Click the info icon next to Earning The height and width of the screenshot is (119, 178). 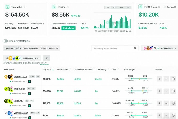(x=68, y=7)
